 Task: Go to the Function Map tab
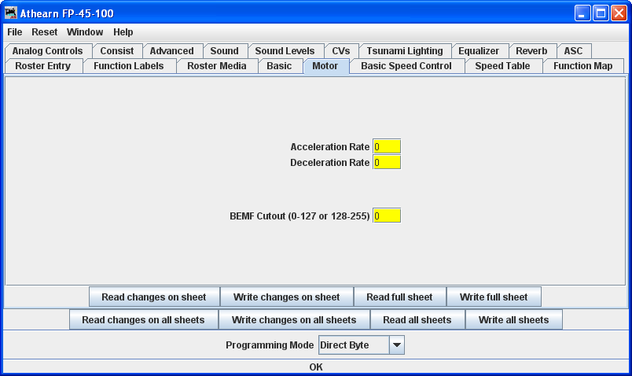point(582,66)
